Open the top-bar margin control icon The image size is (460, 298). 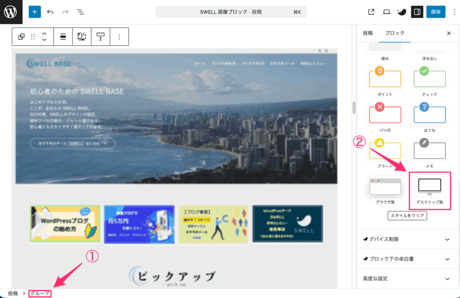click(x=100, y=36)
